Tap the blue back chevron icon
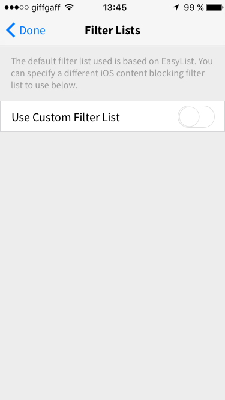The height and width of the screenshot is (400, 225). (x=11, y=30)
